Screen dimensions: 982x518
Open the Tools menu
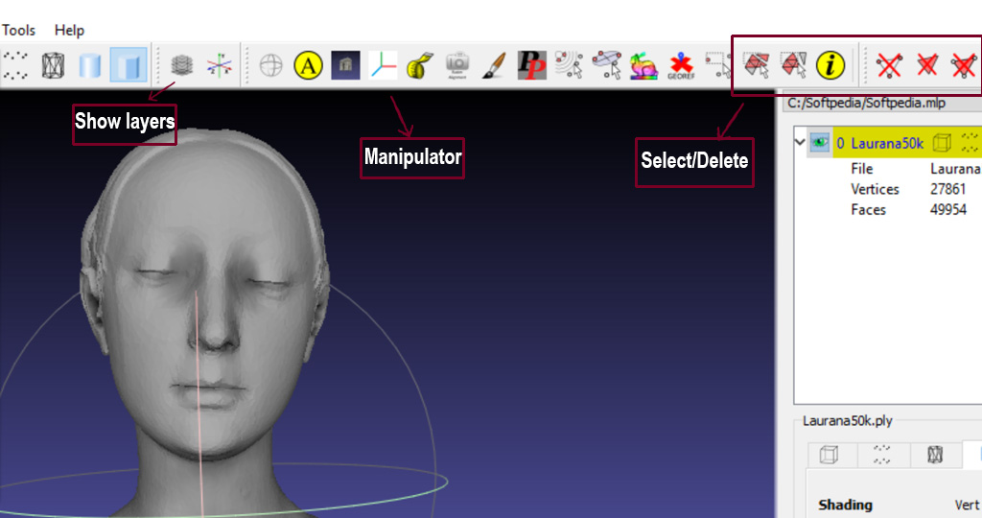(x=18, y=30)
